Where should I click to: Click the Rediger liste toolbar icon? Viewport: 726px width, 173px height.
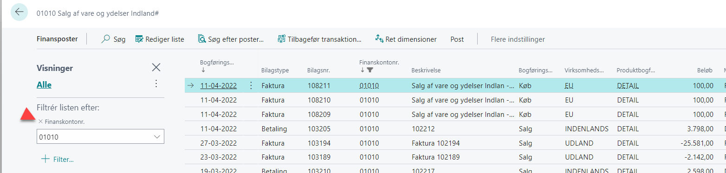pyautogui.click(x=139, y=39)
